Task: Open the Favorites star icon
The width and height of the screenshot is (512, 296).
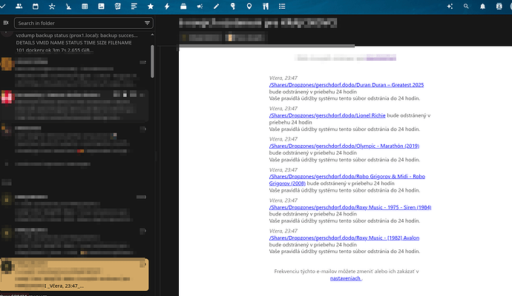Action: (151, 6)
